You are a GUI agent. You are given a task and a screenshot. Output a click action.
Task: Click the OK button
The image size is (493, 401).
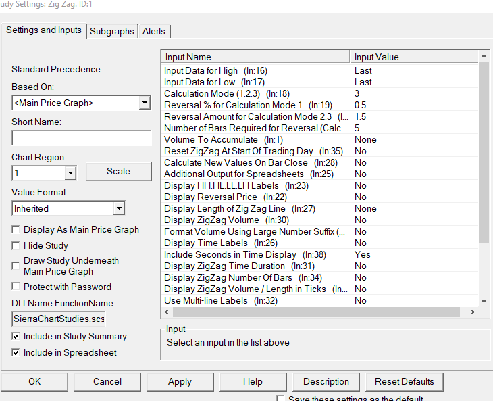coord(34,381)
